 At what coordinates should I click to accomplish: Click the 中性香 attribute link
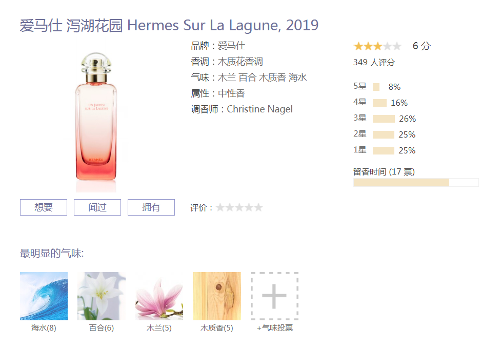coord(231,93)
